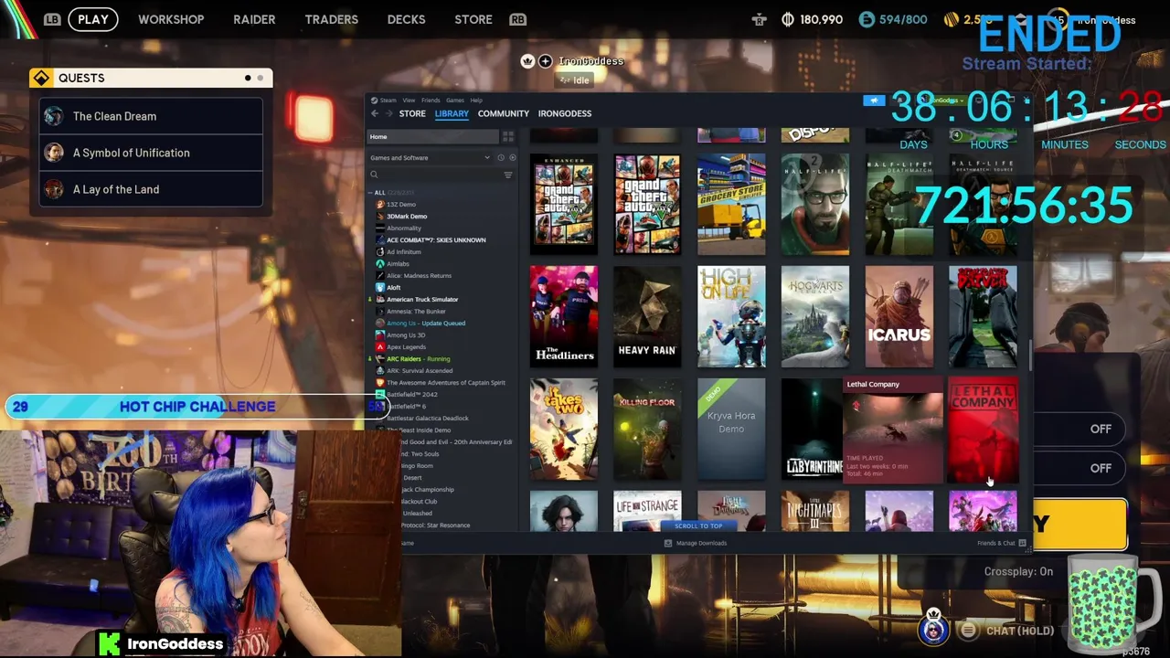The image size is (1170, 658).
Task: Collapse the ALL games category
Action: point(371,193)
